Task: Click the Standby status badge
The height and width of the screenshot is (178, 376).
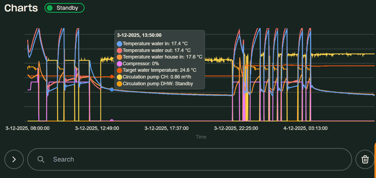Action: pyautogui.click(x=64, y=8)
